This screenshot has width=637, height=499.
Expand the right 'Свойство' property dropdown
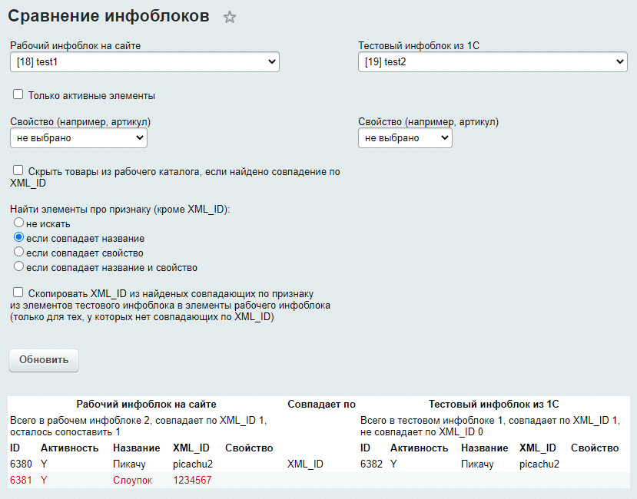[x=405, y=137]
